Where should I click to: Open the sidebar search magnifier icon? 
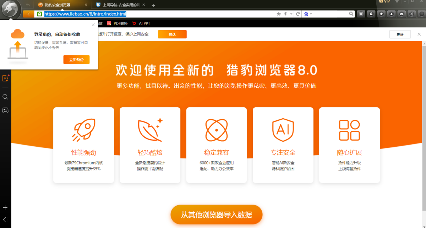[x=5, y=97]
